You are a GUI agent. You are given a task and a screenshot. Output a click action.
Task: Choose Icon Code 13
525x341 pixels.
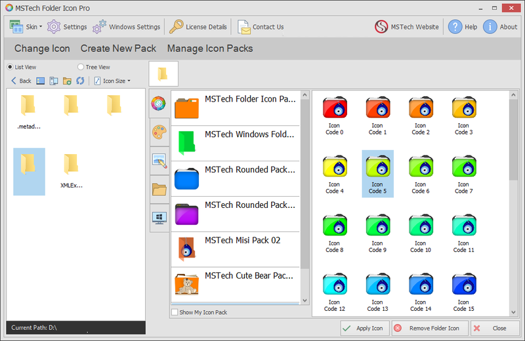click(x=378, y=292)
